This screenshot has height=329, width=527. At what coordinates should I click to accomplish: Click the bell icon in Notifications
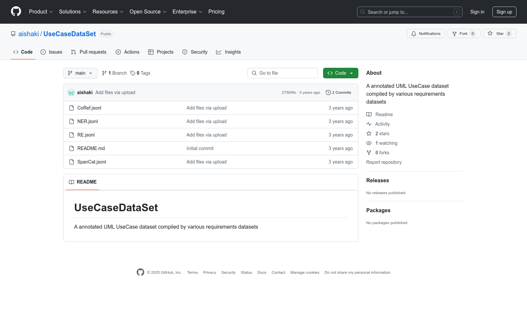pyautogui.click(x=414, y=34)
